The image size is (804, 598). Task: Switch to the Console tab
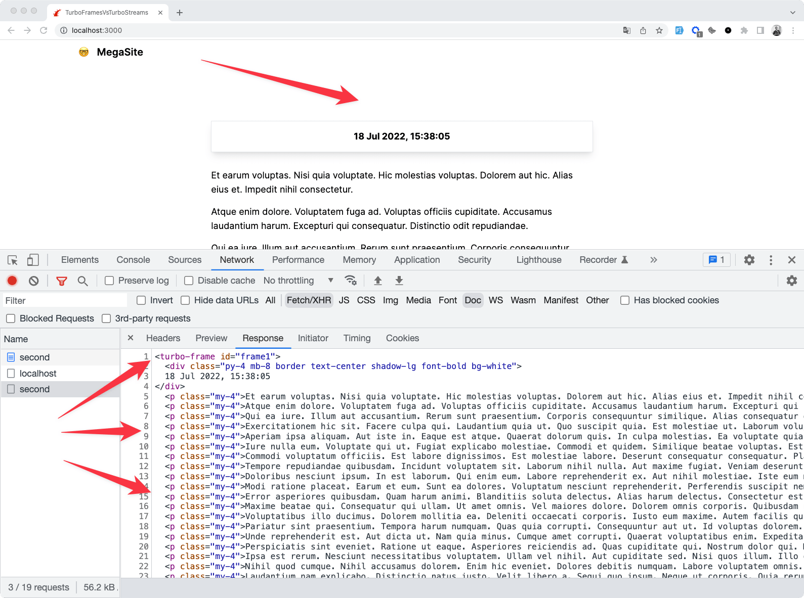pyautogui.click(x=133, y=260)
